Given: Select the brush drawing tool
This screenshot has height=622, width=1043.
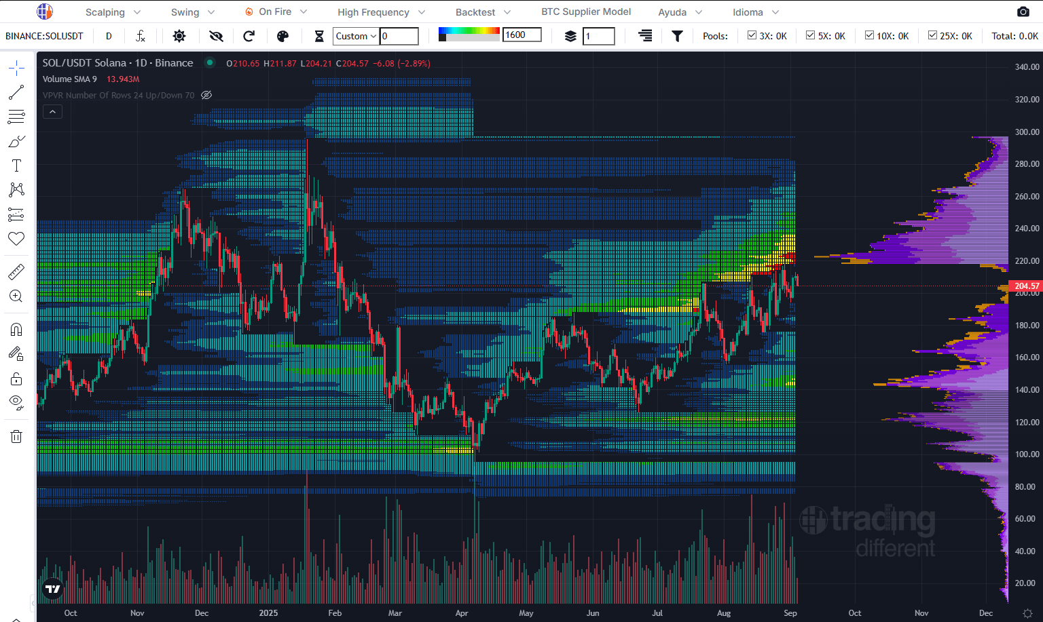Looking at the screenshot, I should coord(16,141).
